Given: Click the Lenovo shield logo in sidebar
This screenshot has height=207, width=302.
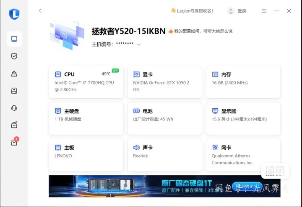Looking at the screenshot, I should (14, 14).
